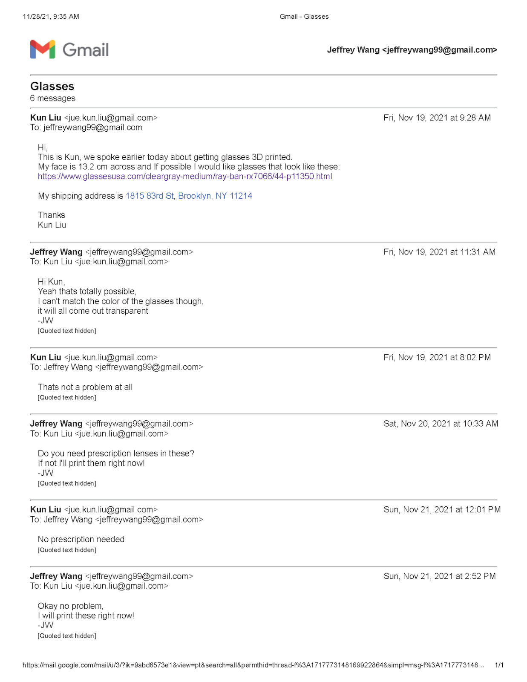This screenshot has height=682, width=527.
Task: Click the mail.google.com URL in the page footer
Action: coord(253,665)
